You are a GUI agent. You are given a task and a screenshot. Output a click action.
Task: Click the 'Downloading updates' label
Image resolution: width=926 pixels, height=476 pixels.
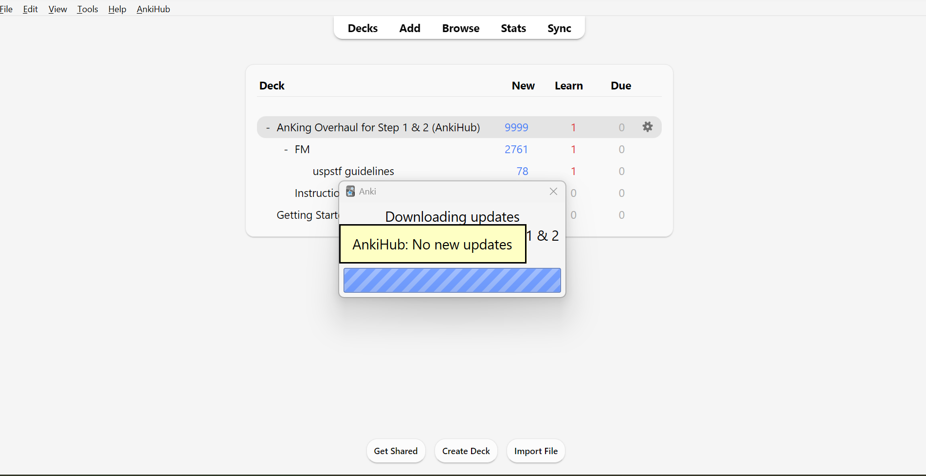point(452,217)
